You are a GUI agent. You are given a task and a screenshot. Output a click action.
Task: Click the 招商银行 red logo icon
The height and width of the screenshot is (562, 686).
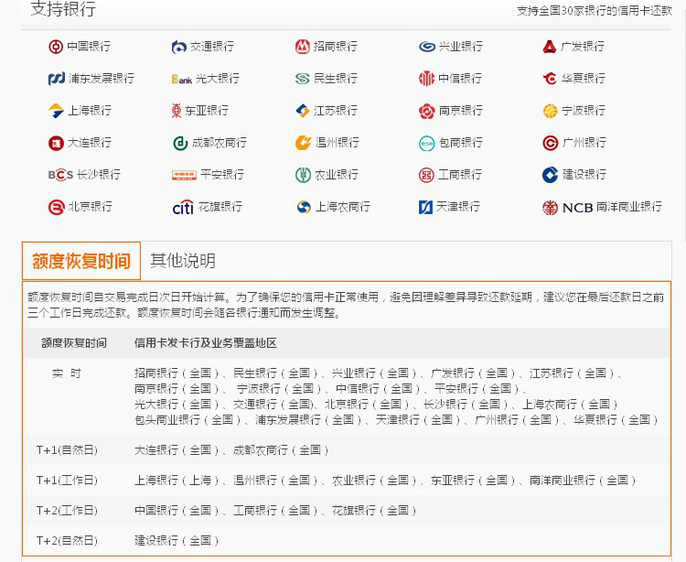(303, 47)
